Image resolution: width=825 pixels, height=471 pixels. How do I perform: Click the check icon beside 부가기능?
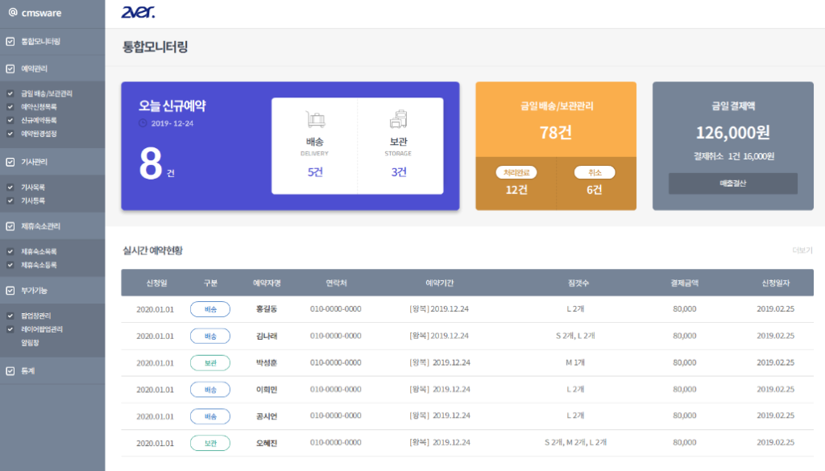coord(10,290)
